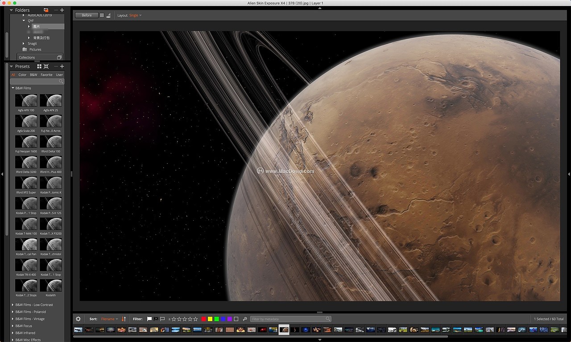This screenshot has height=342, width=571.
Task: Expand B&W Films - Polaroid group
Action: (x=12, y=312)
